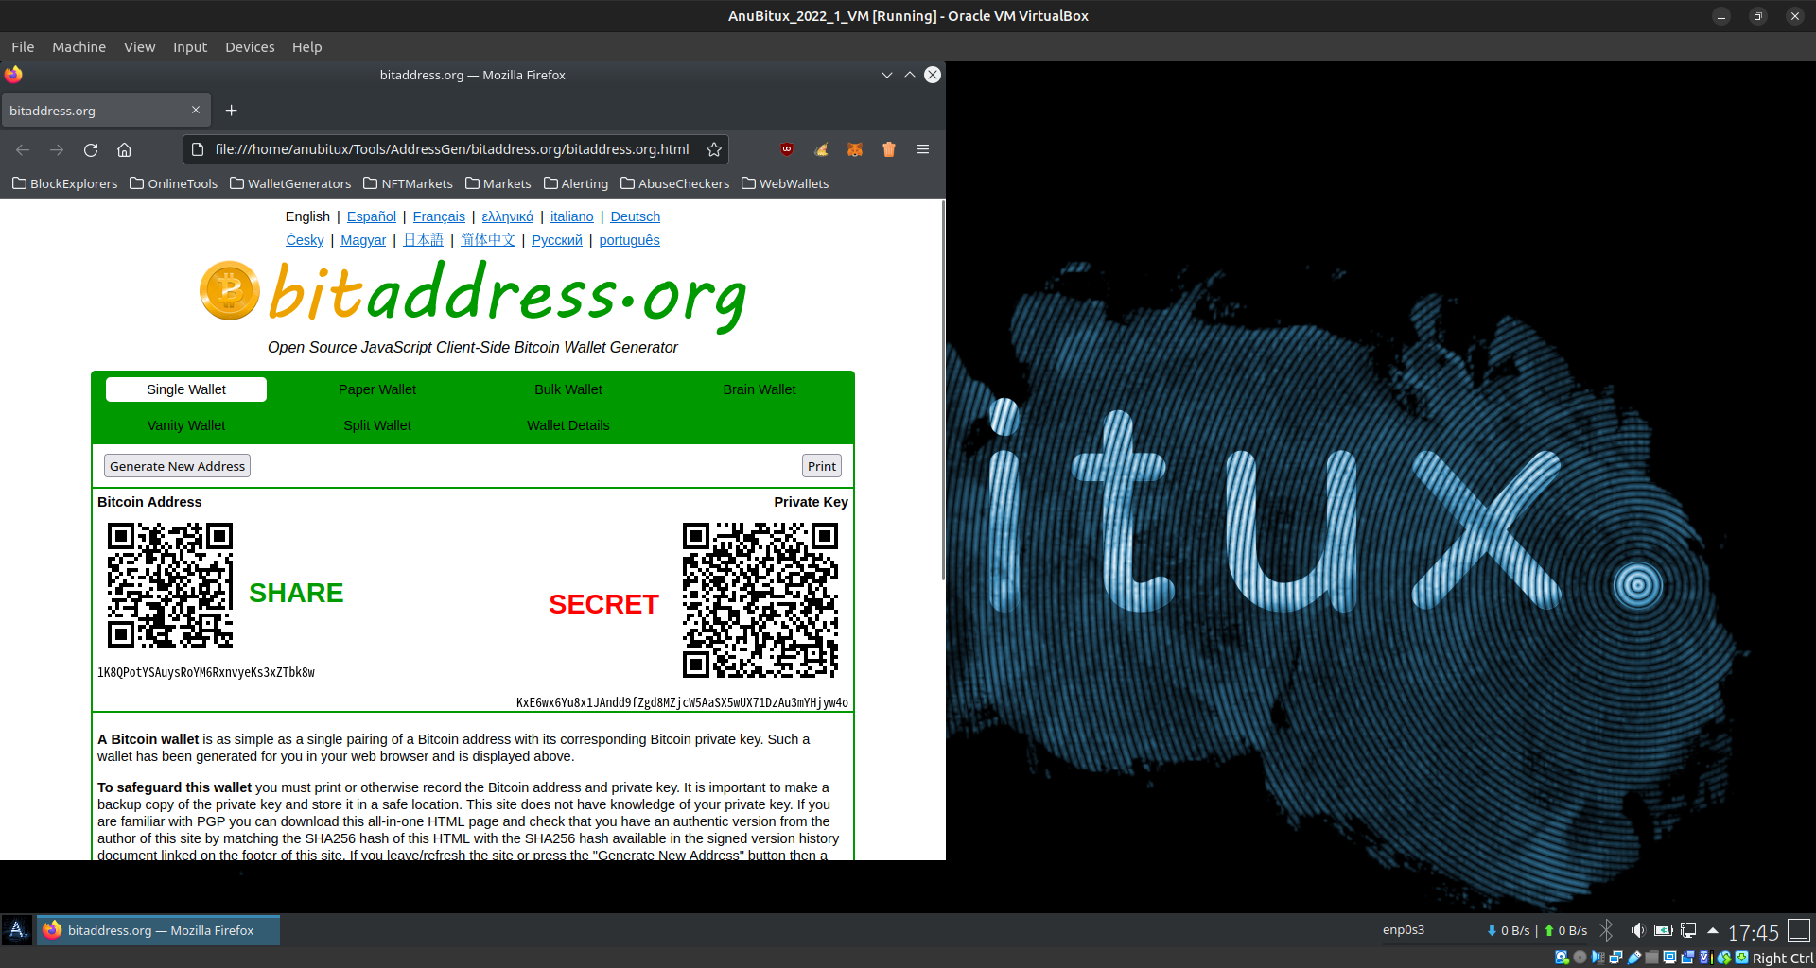Click the page vertical scrollbar
The height and width of the screenshot is (968, 1816).
tap(942, 389)
